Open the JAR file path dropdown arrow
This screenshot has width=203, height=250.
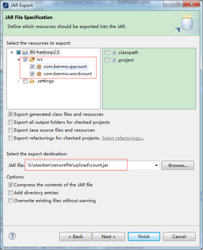156,165
